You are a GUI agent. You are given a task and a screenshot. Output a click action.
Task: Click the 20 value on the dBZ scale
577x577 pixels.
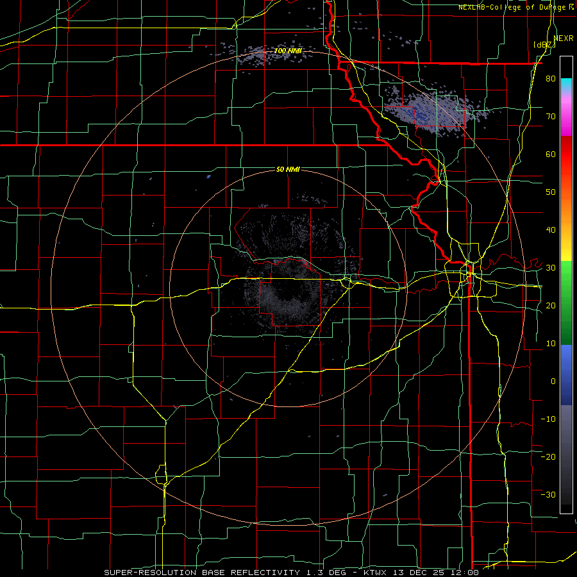(x=551, y=305)
